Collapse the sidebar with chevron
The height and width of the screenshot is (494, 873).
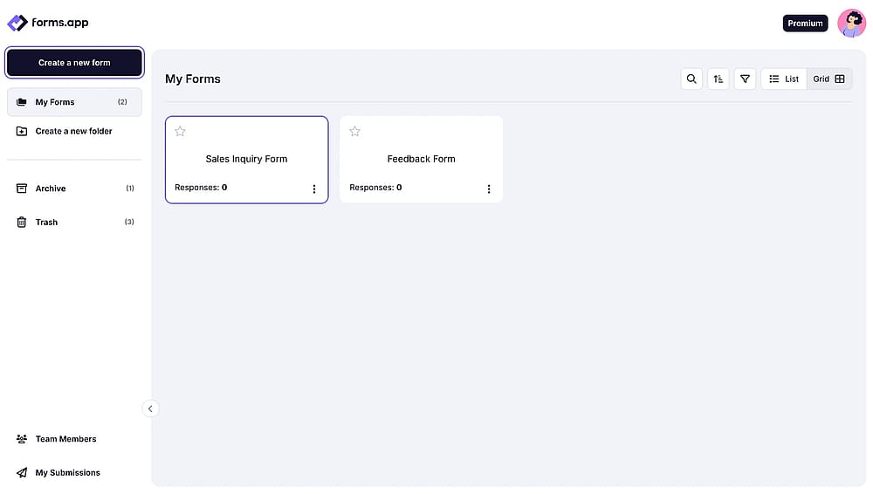pos(150,408)
